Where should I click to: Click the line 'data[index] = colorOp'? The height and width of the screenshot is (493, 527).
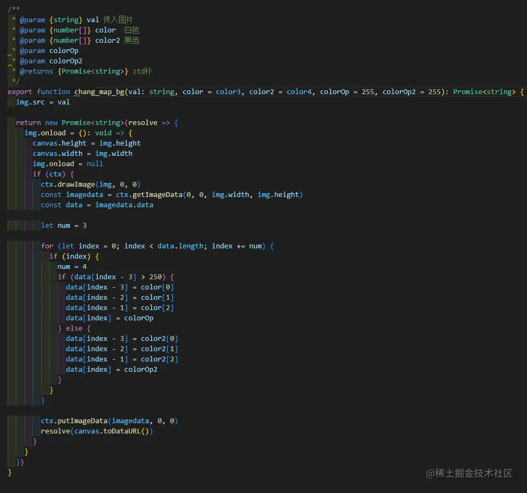110,318
